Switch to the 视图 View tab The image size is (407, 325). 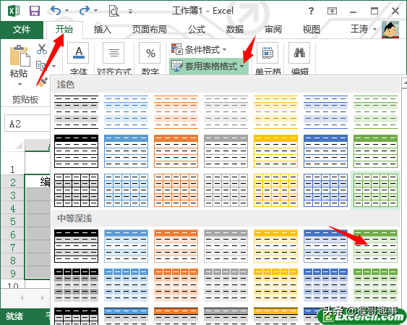click(312, 30)
